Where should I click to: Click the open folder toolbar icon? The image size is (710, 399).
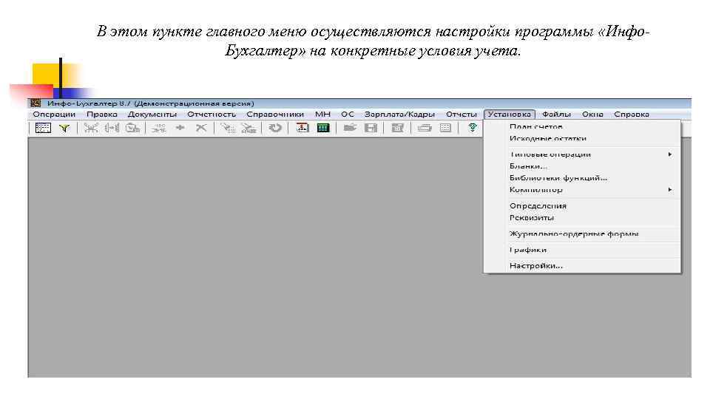pyautogui.click(x=350, y=128)
